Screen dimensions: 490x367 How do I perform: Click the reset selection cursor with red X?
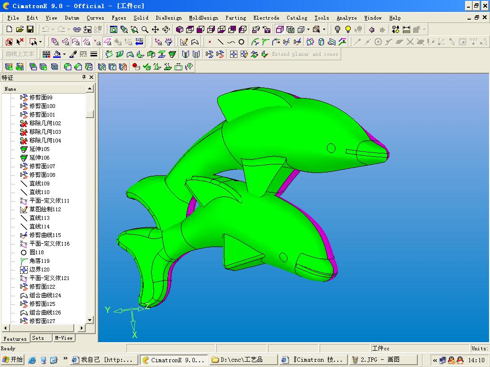20,42
